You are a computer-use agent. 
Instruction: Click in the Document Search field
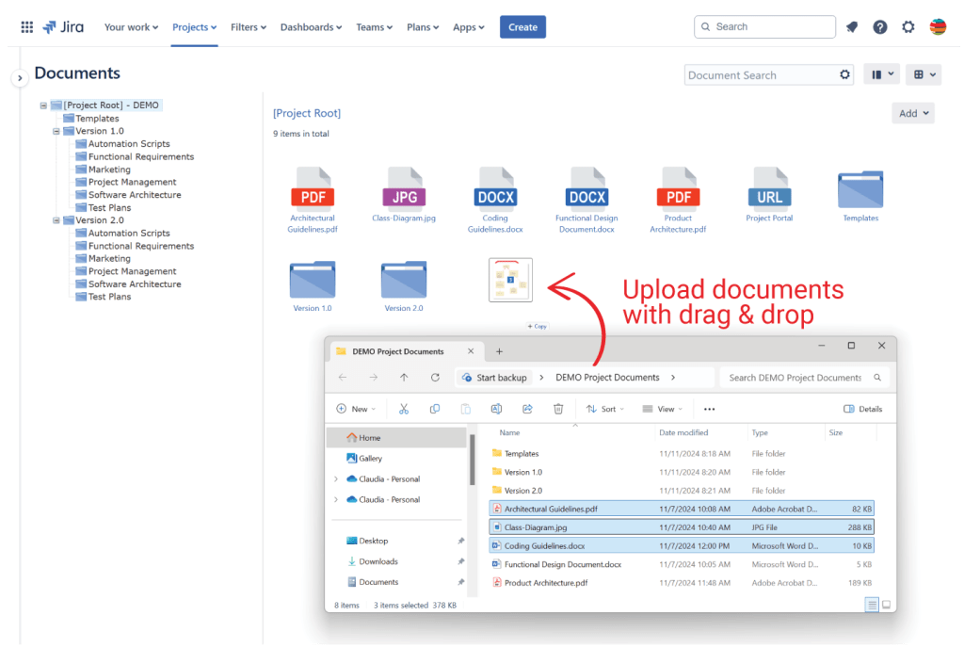pos(758,75)
